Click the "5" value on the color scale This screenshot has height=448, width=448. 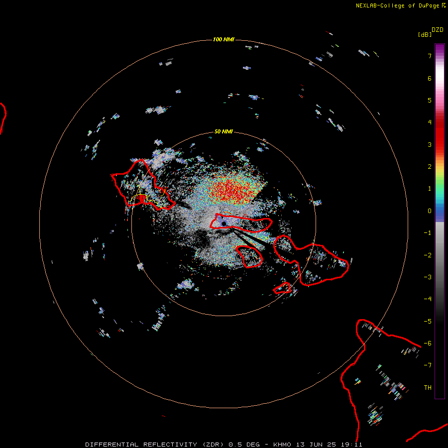pos(430,100)
